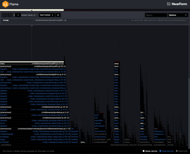Open the NearForm logo link

[x=177, y=4]
